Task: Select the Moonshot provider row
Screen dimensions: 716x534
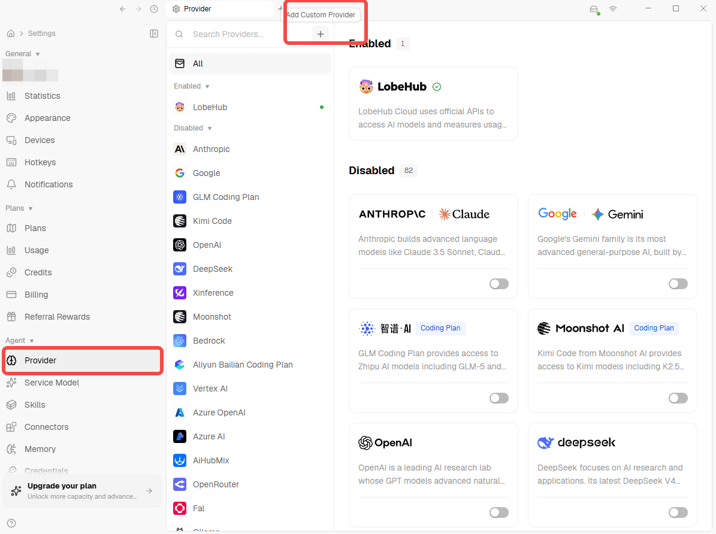Action: coord(250,317)
